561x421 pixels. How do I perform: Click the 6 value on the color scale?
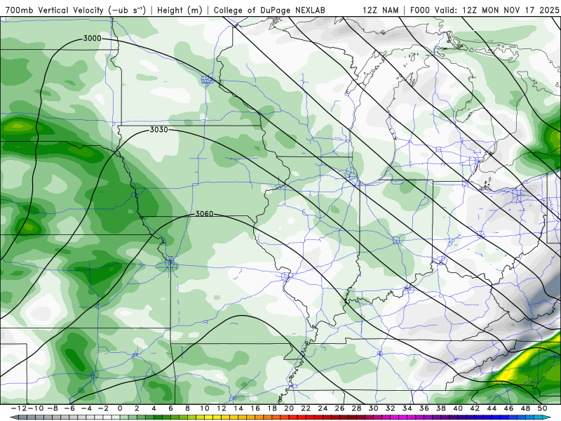(170, 408)
